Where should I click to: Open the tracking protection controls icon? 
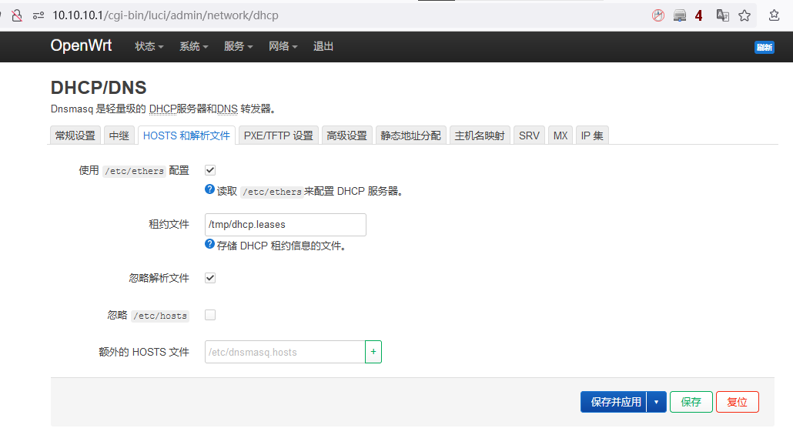(37, 15)
